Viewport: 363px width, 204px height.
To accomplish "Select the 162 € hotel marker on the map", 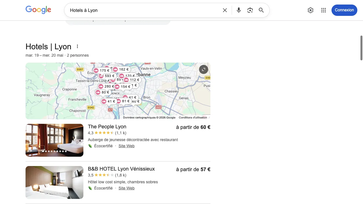I will [121, 69].
